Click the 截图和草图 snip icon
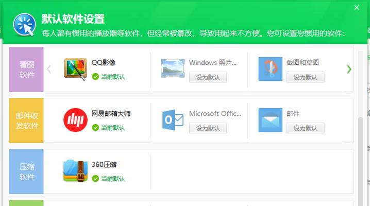 (271, 69)
